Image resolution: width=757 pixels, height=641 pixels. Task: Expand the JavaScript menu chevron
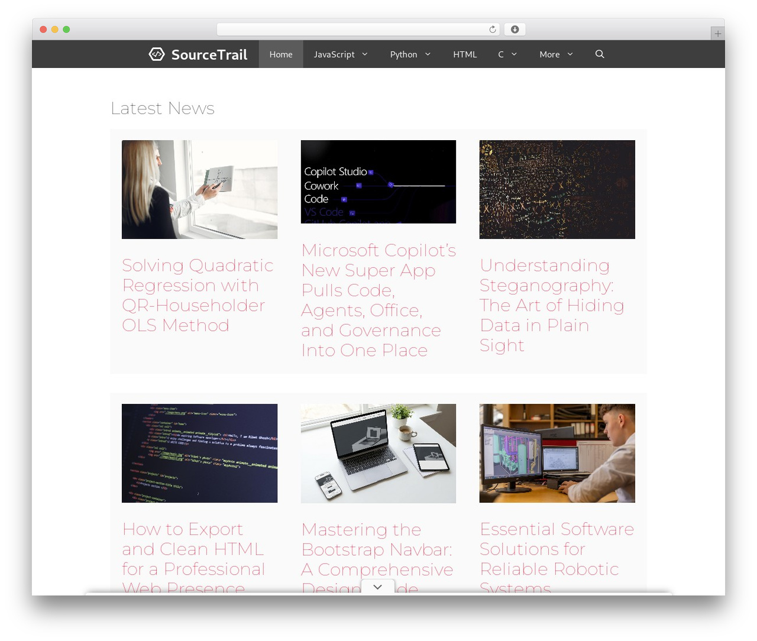[x=365, y=54]
